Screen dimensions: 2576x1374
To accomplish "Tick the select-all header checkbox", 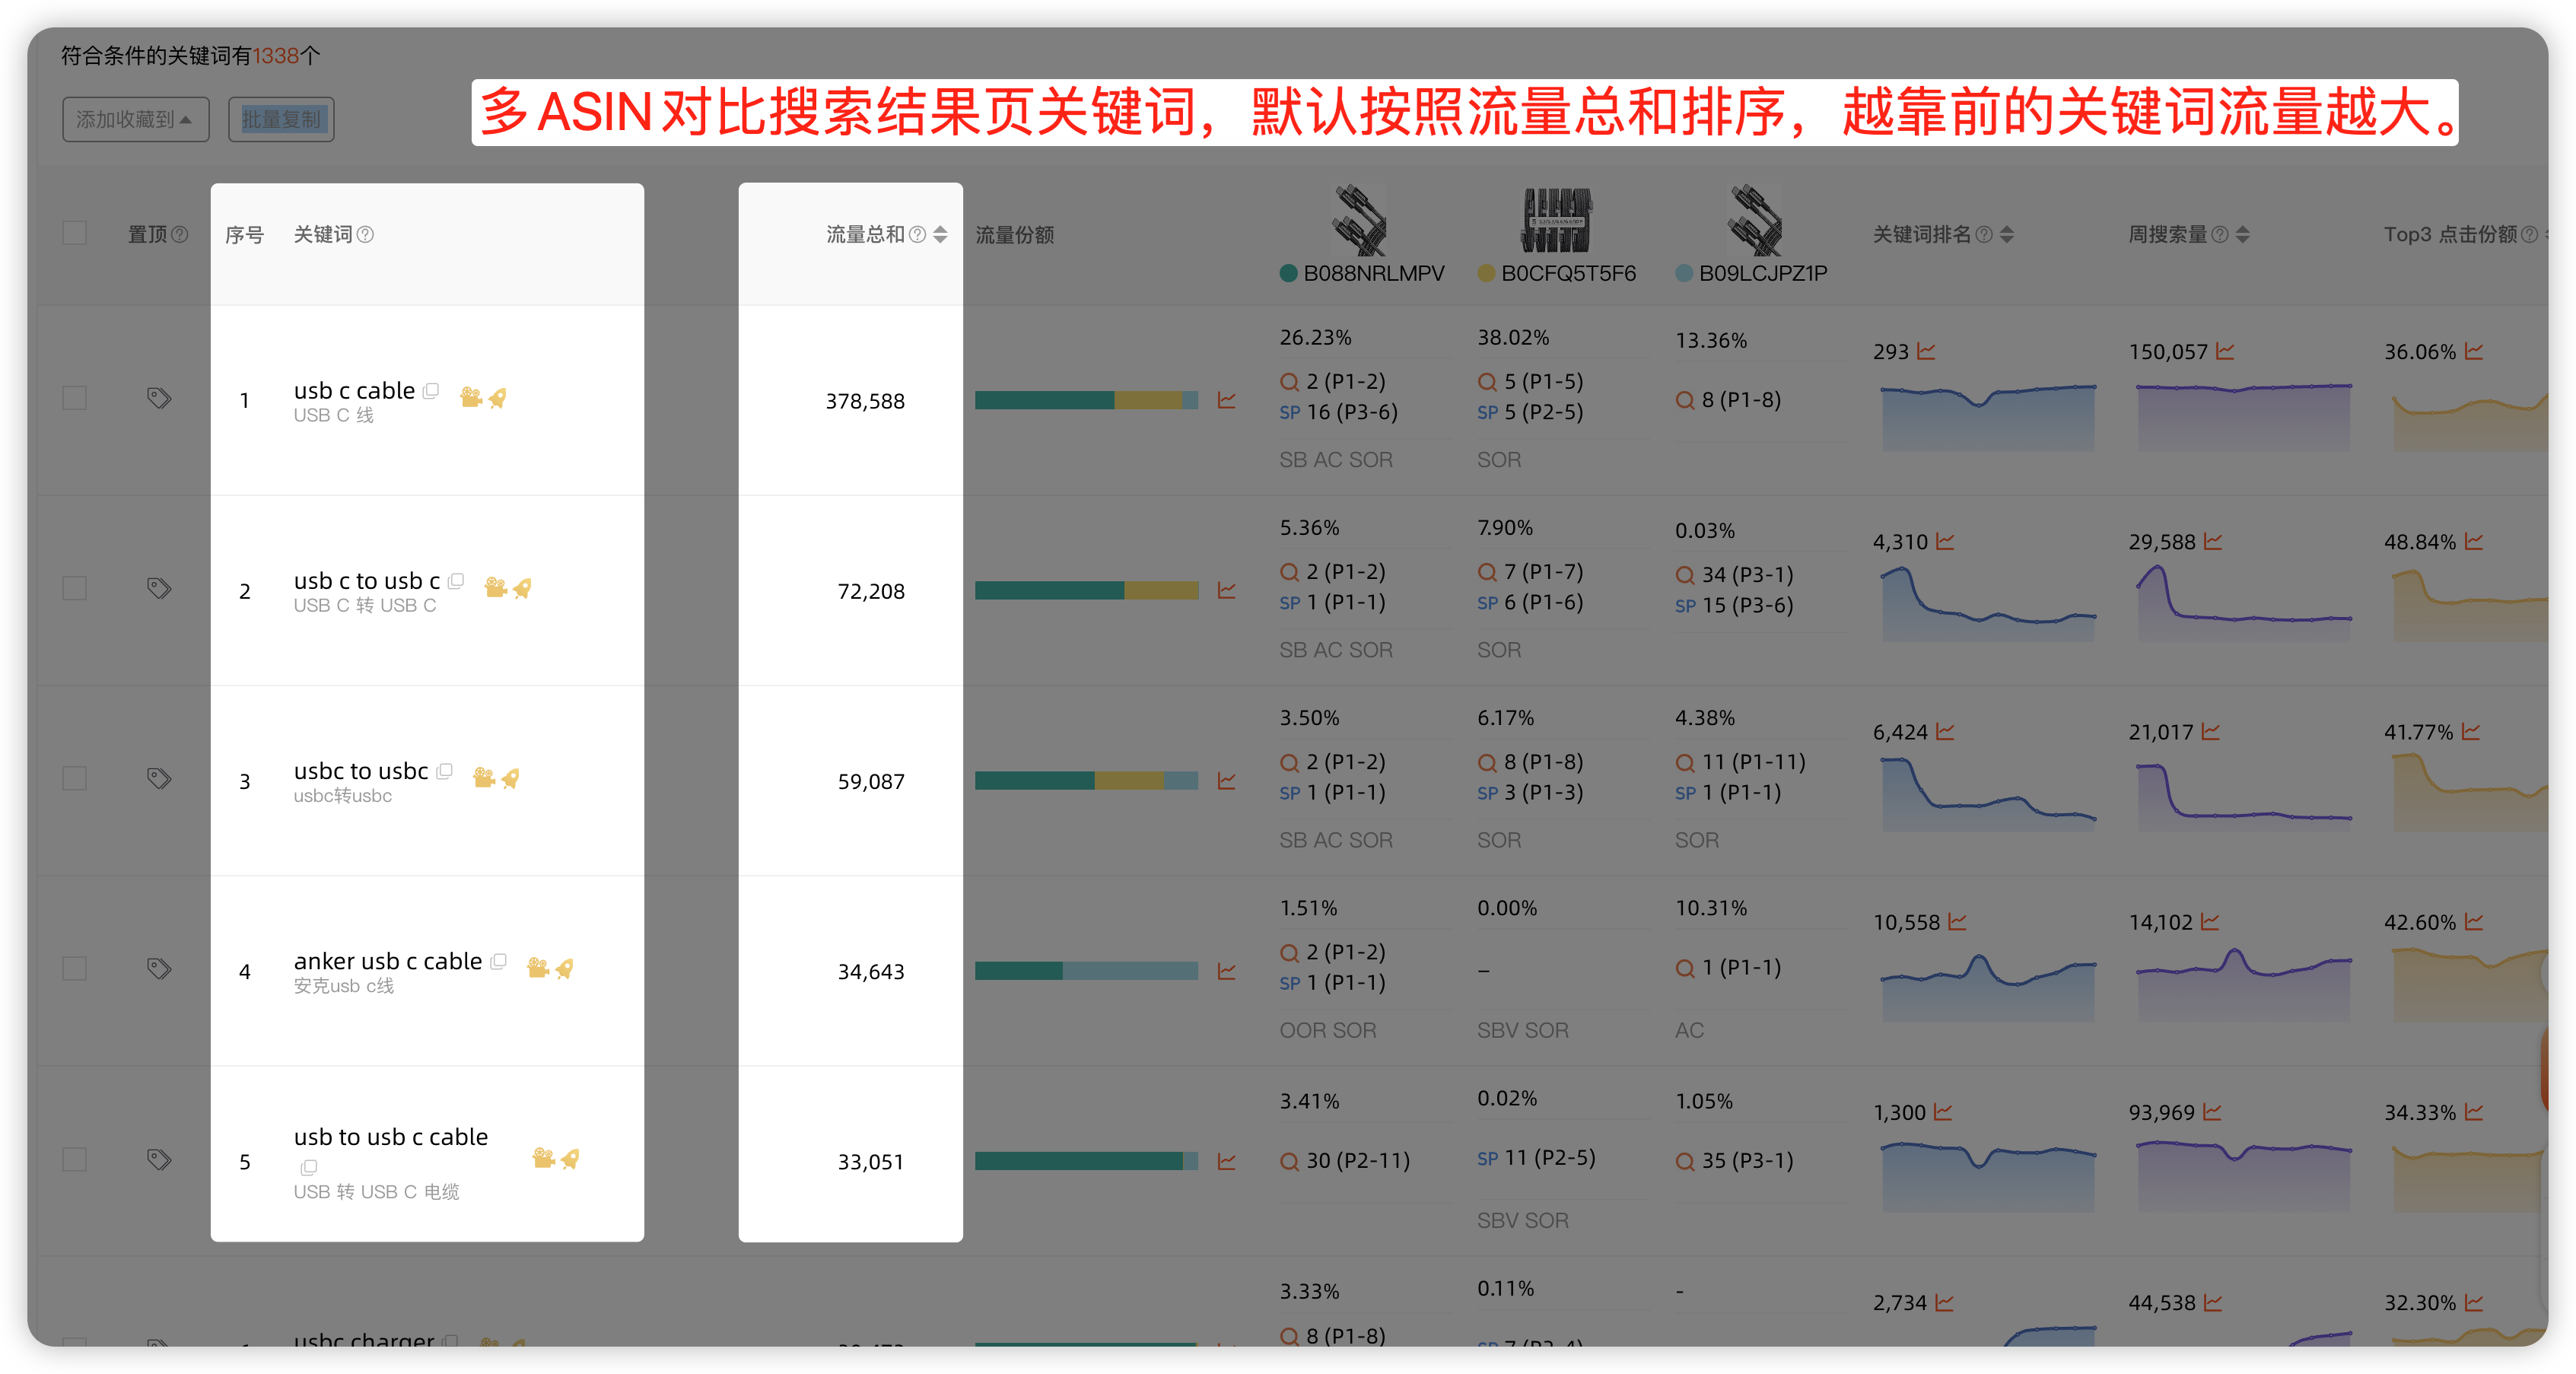I will click(x=75, y=233).
